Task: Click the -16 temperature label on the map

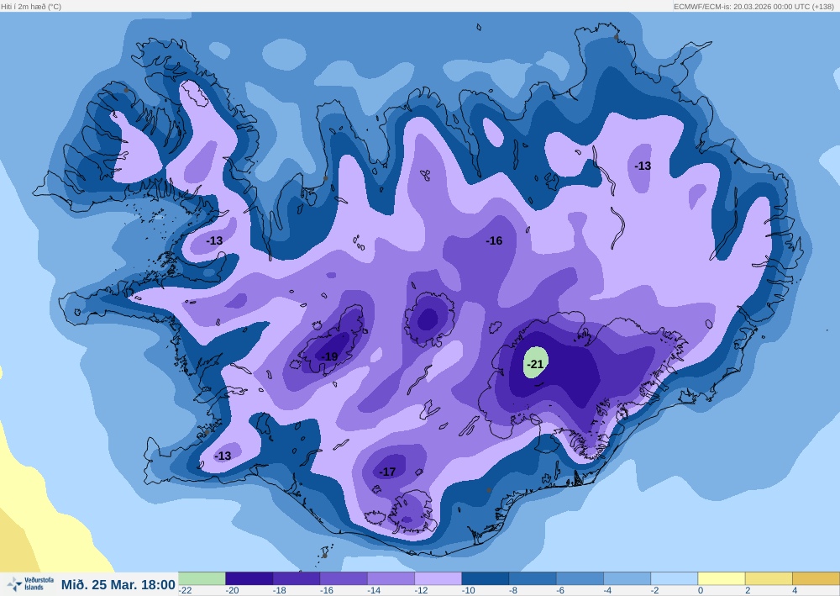Action: point(494,240)
